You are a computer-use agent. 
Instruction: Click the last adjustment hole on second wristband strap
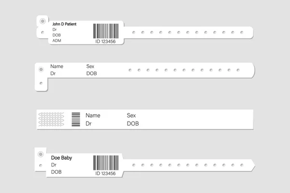[238, 70]
